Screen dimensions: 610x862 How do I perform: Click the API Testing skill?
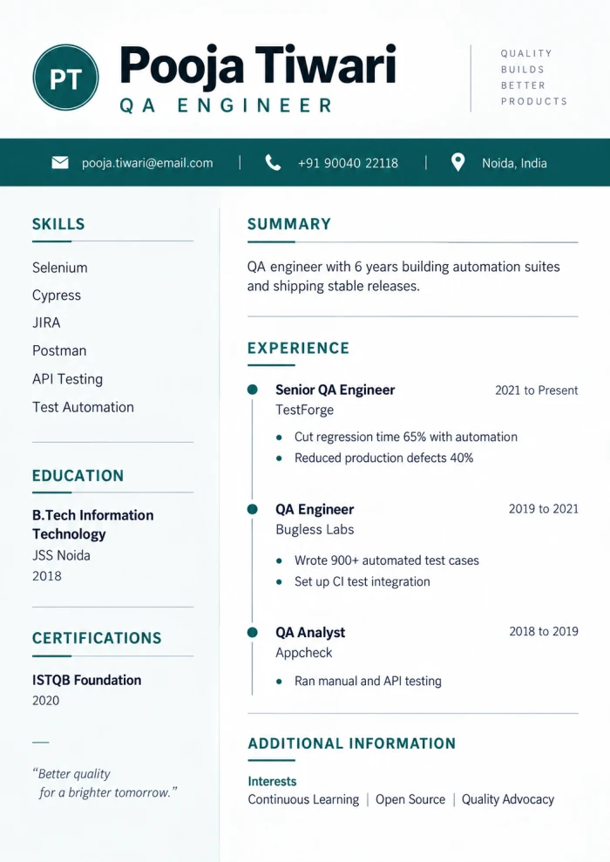pyautogui.click(x=68, y=379)
